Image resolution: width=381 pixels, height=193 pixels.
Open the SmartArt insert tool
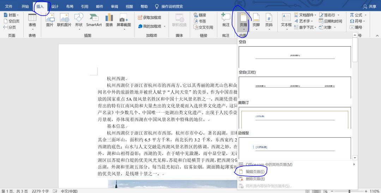coord(94,20)
